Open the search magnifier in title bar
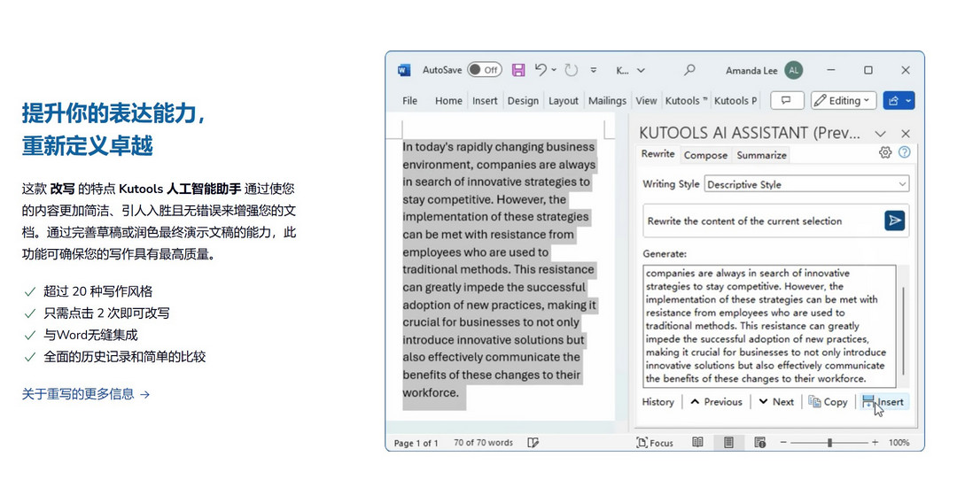957x503 pixels. (689, 70)
